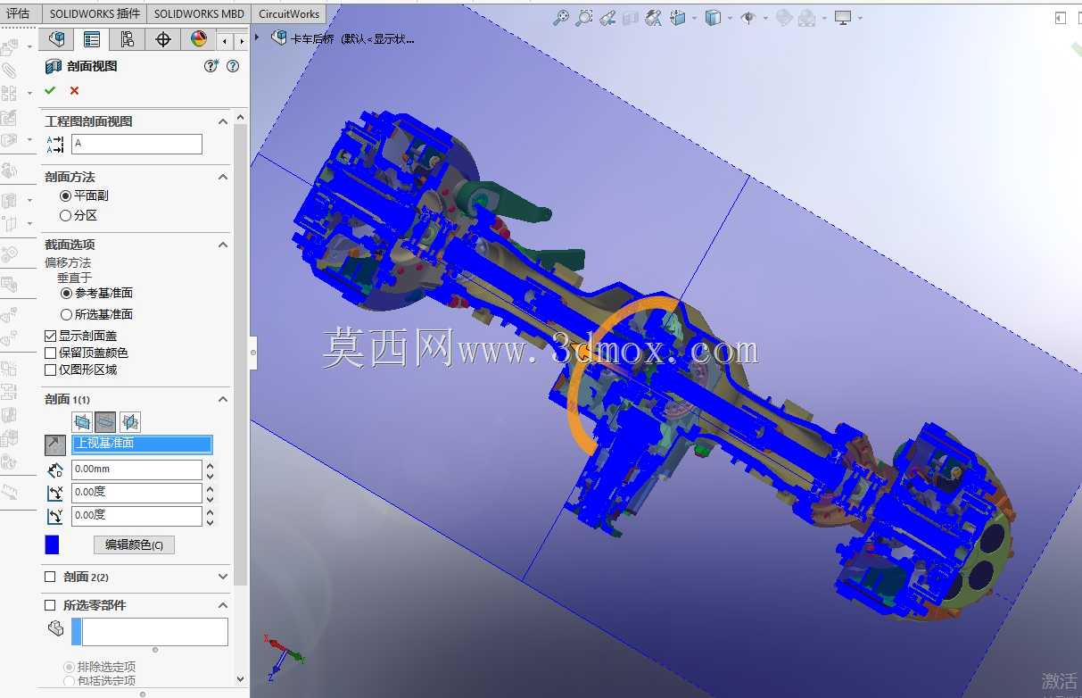Click Previous View icon
Image resolution: width=1082 pixels, height=698 pixels.
click(607, 17)
